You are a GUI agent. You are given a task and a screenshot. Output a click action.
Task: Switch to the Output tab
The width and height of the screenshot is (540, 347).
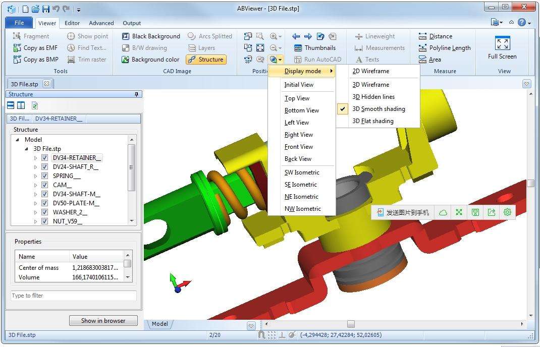(x=132, y=23)
